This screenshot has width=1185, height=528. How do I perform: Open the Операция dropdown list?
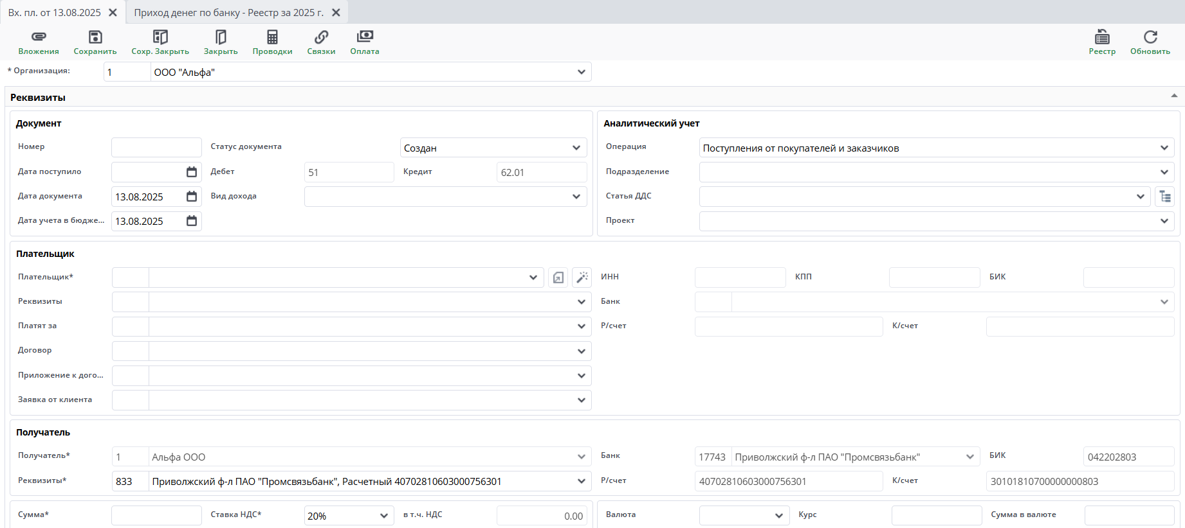coord(1164,148)
